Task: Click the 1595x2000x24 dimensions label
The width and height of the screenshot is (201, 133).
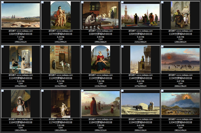Action: pyautogui.click(x=21, y=86)
